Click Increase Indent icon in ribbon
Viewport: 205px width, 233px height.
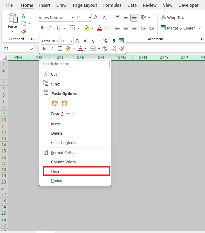[x=152, y=28]
